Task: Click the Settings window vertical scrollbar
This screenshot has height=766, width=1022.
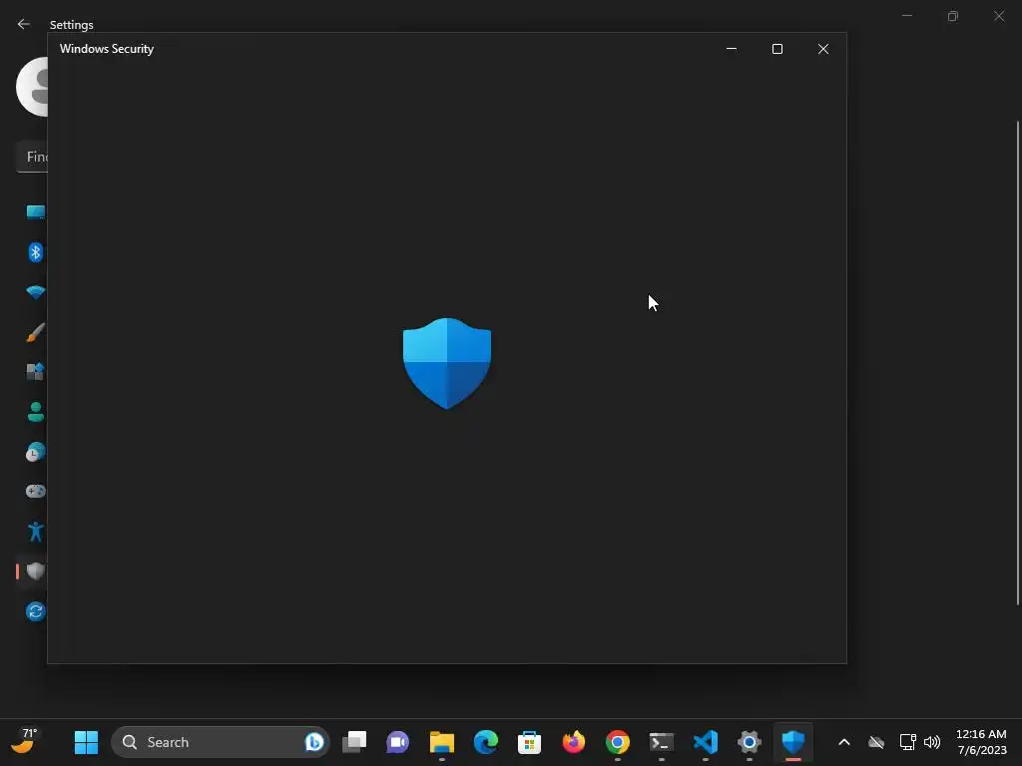Action: click(1017, 363)
